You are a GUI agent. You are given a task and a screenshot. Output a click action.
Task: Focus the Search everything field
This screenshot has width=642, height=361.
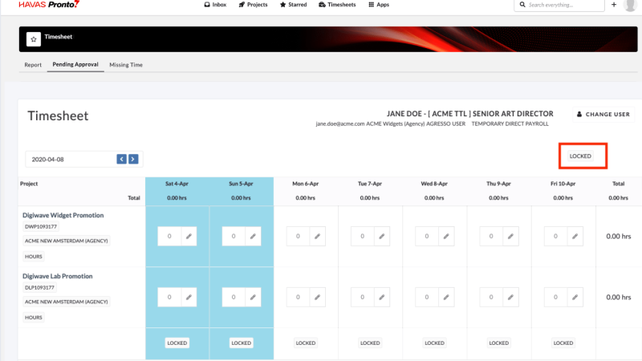pyautogui.click(x=559, y=5)
